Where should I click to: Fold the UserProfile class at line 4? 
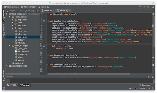click(47, 21)
